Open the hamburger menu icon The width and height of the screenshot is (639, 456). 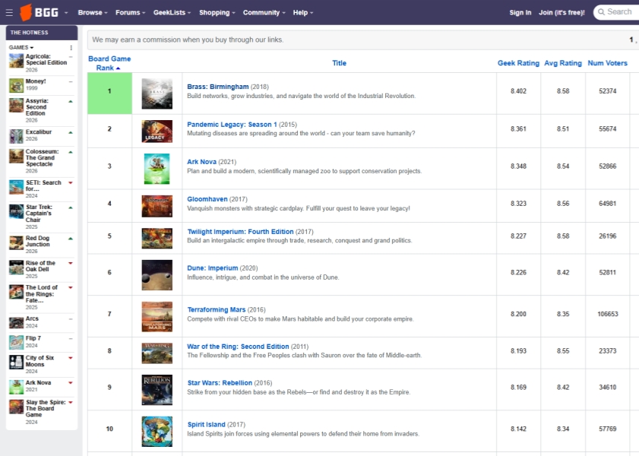click(x=8, y=12)
